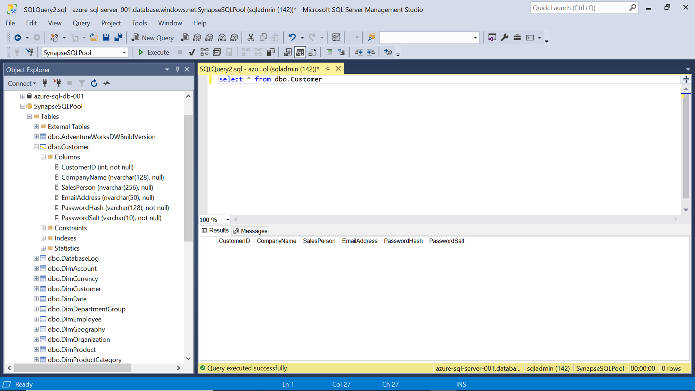Click the Undo arrow icon
Image resolution: width=695 pixels, height=391 pixels.
(292, 38)
